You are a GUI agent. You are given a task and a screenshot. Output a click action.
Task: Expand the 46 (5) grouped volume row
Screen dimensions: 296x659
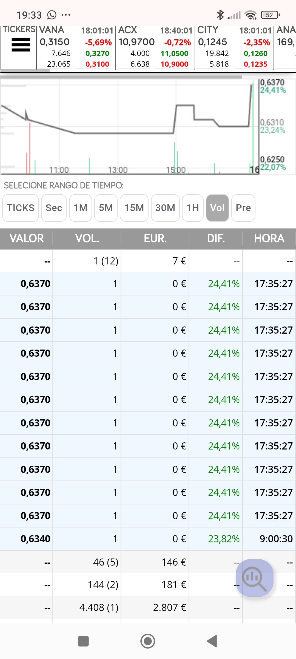[148, 562]
